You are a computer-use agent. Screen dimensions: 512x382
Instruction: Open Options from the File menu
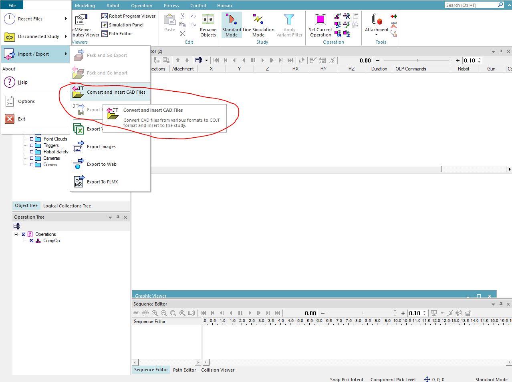[26, 101]
